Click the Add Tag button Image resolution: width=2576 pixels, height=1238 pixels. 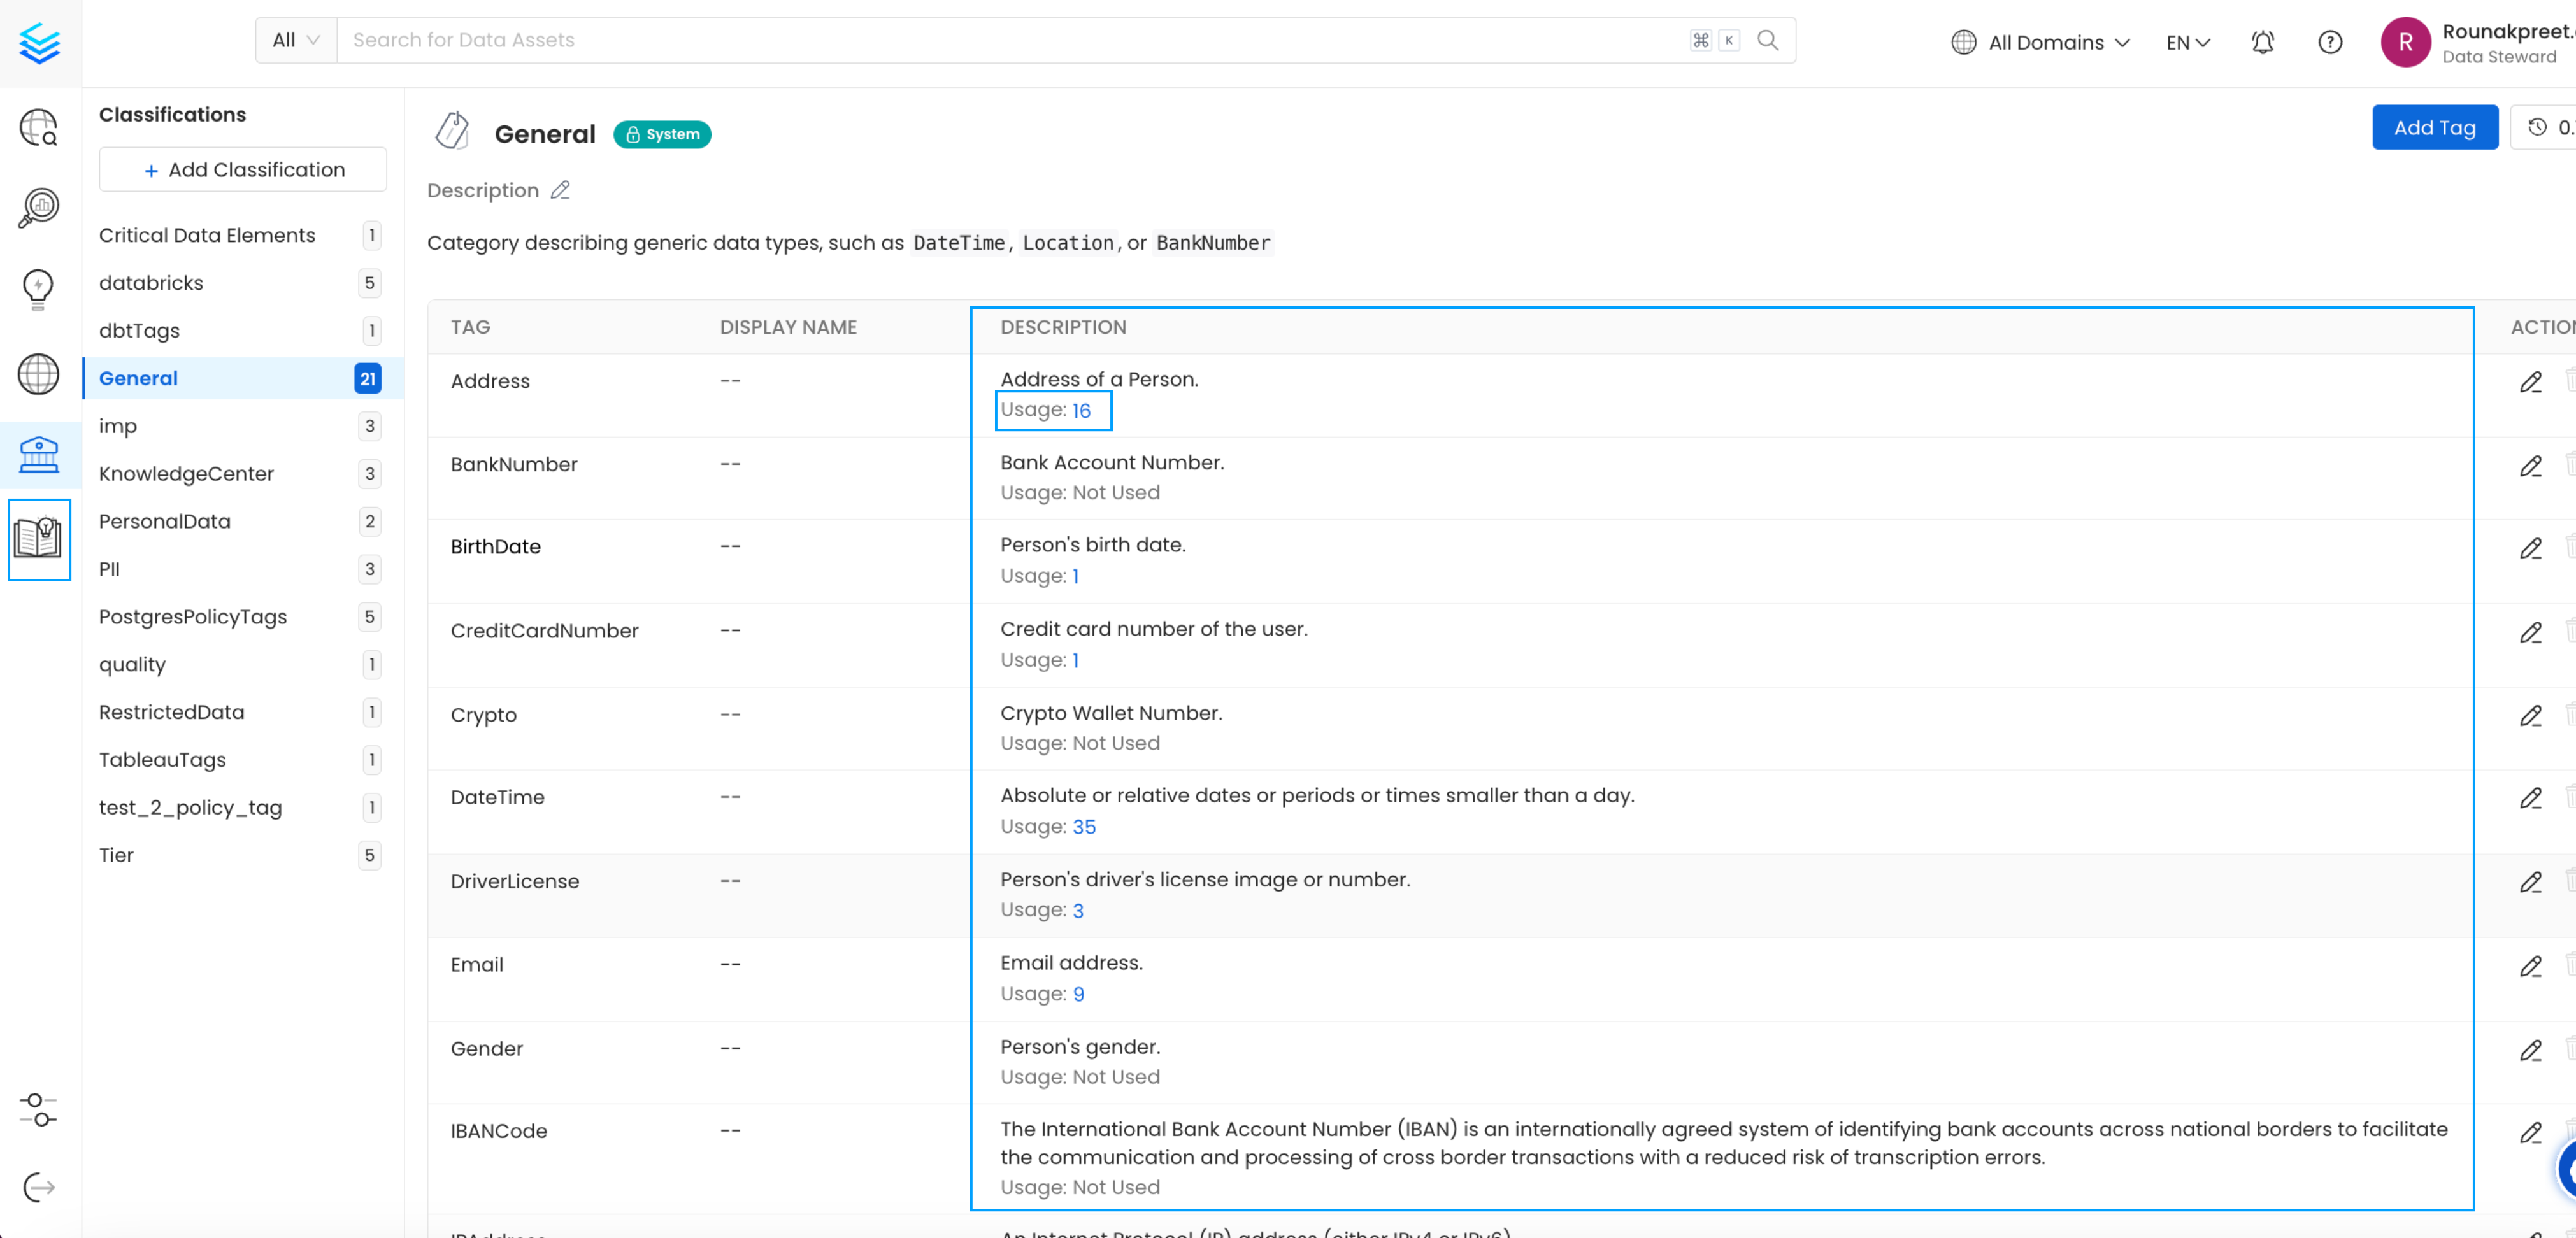pyautogui.click(x=2434, y=127)
